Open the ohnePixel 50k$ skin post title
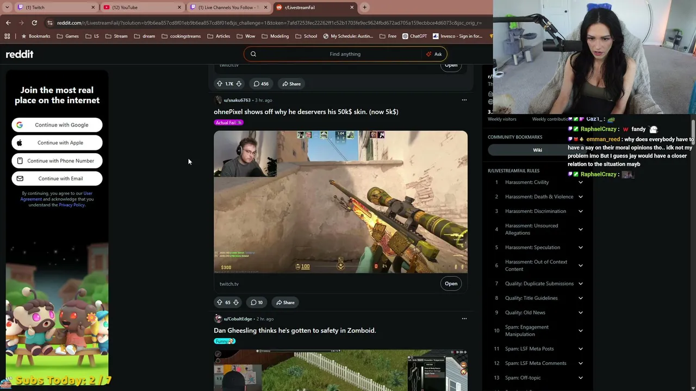 click(306, 112)
